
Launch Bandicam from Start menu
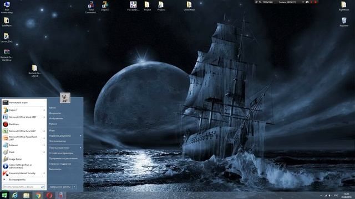tap(24, 124)
